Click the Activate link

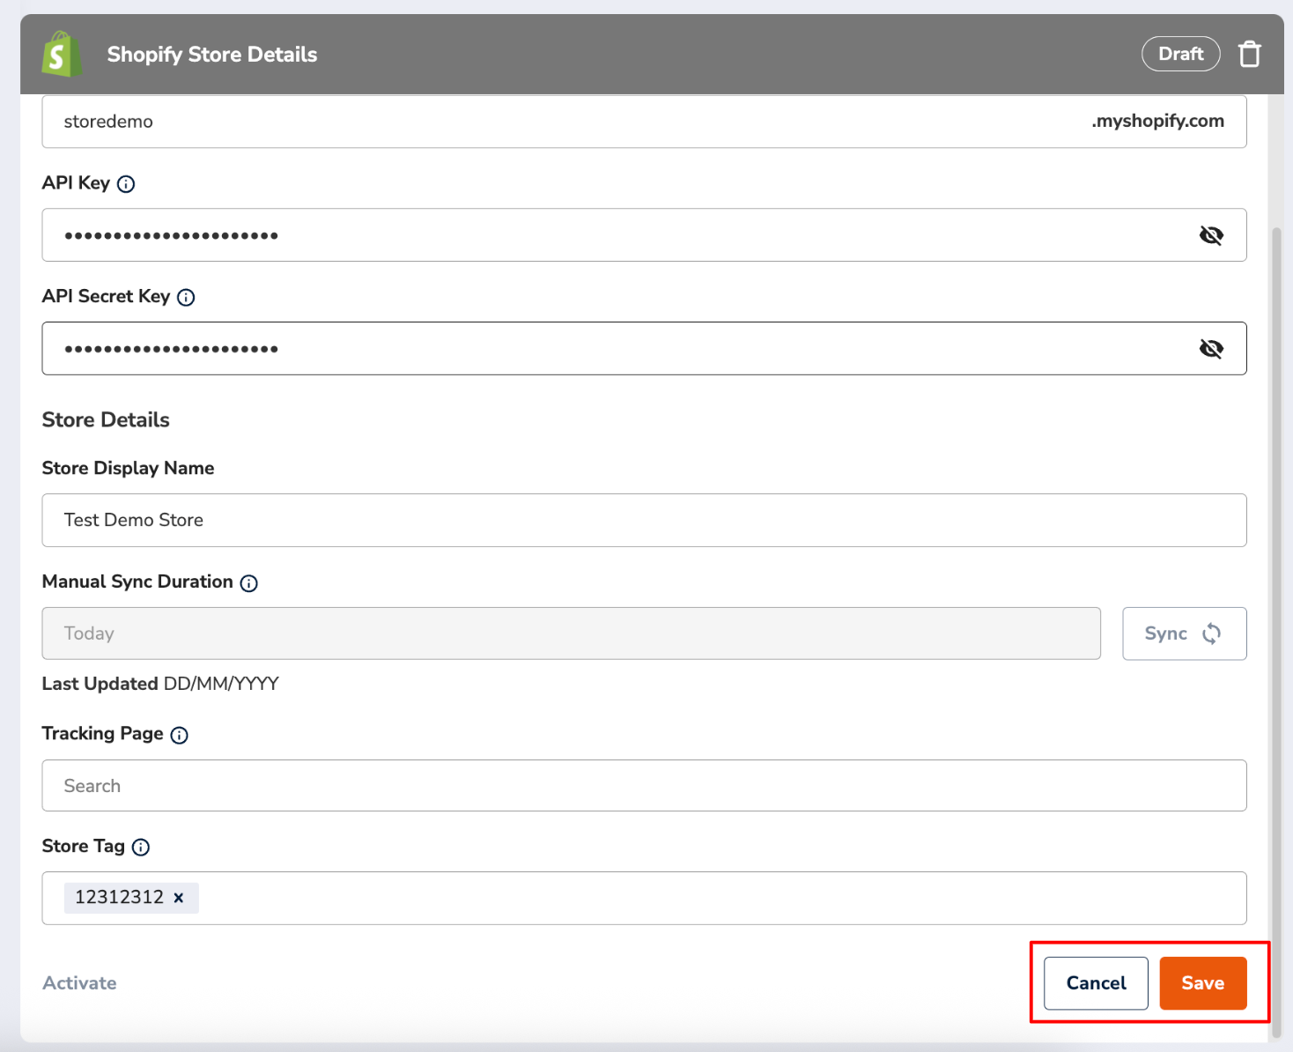79,983
